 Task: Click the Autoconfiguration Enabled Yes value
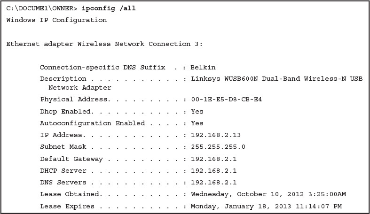[197, 123]
